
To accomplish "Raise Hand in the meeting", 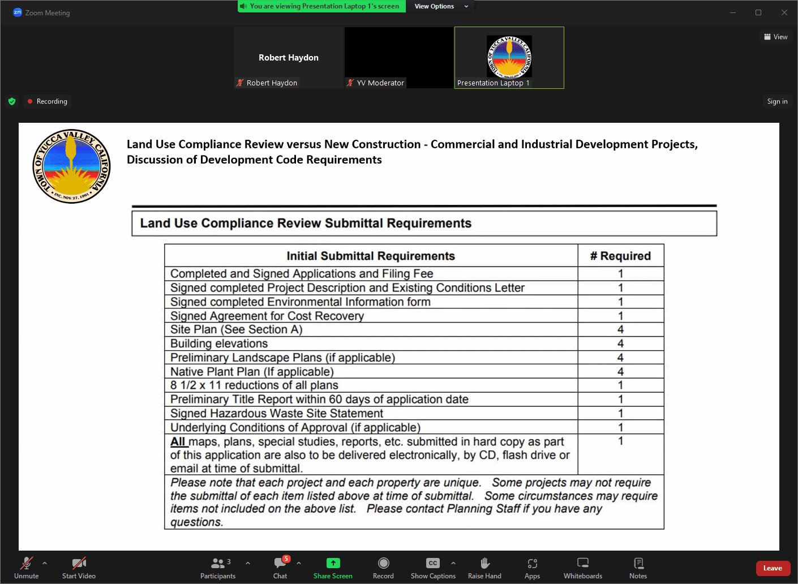I will [x=484, y=568].
